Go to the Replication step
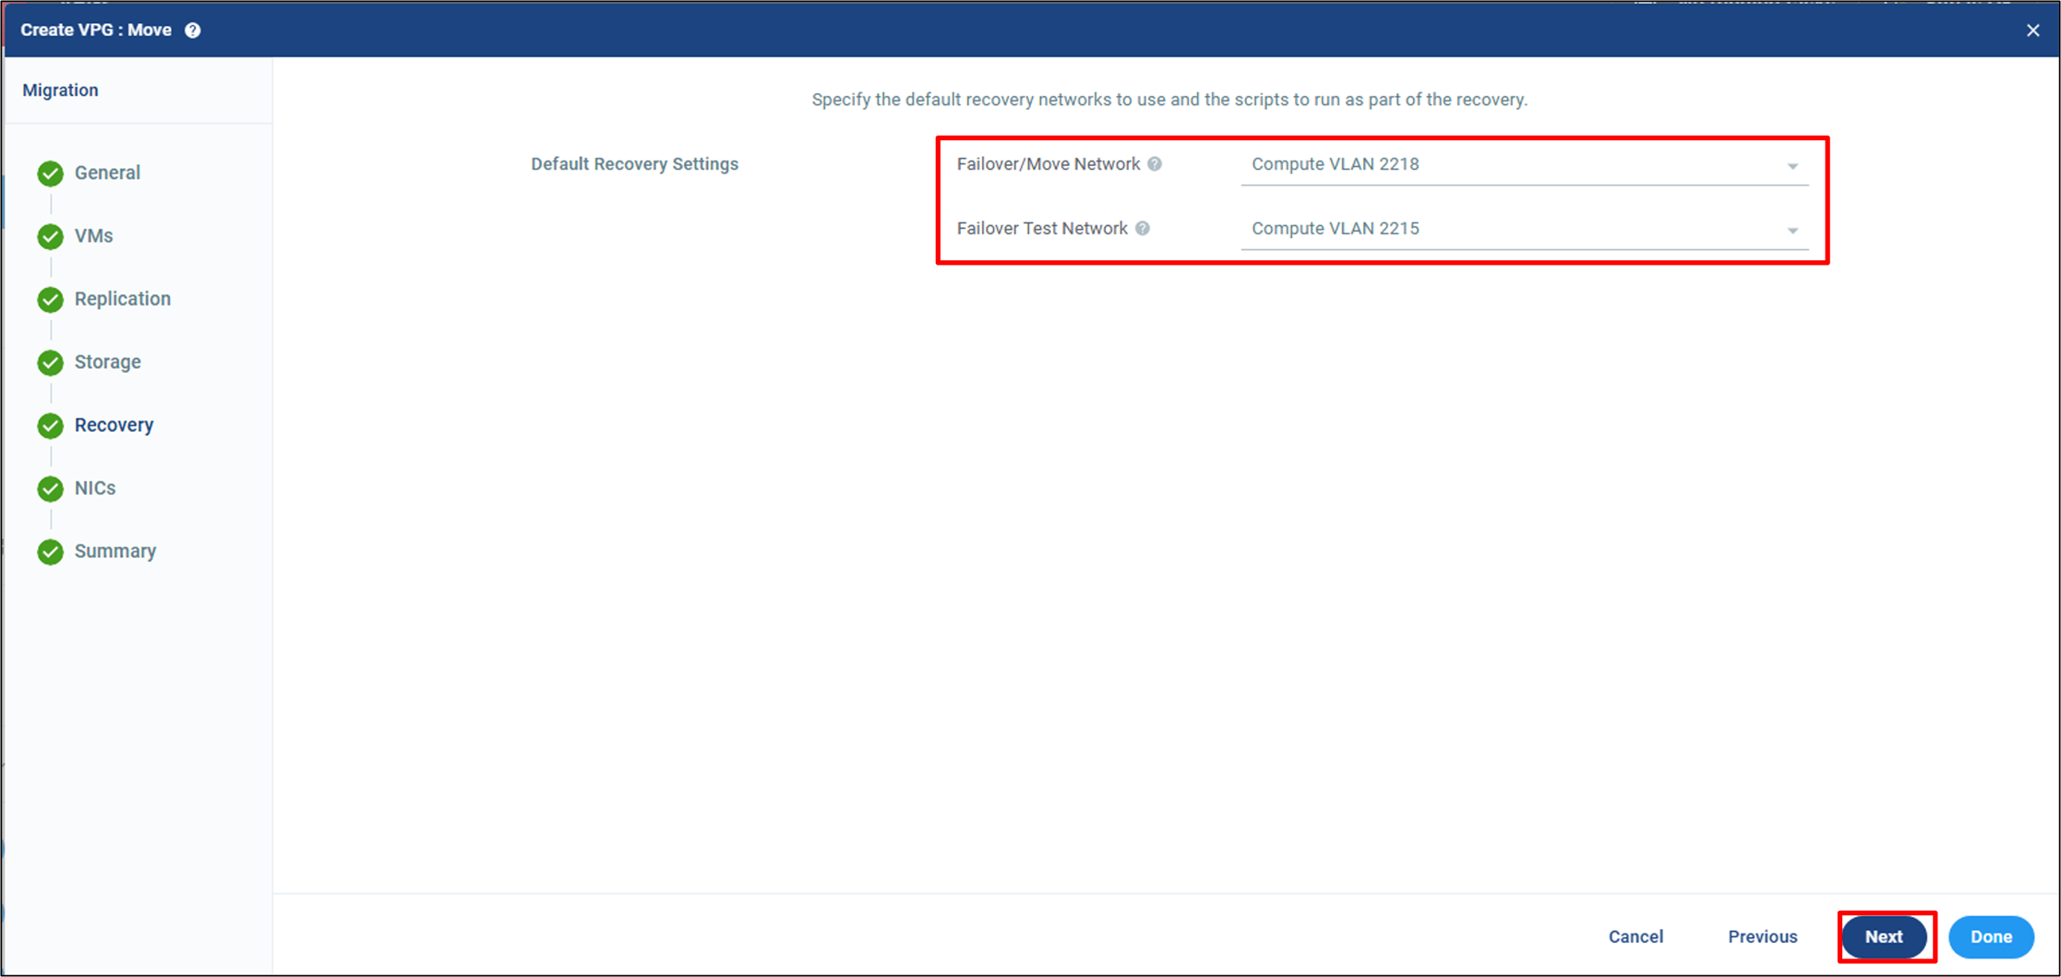The width and height of the screenshot is (2061, 977). click(123, 299)
